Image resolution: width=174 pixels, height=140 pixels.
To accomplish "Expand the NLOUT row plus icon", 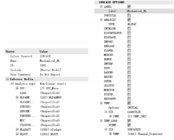I will (x=17, y=134).
